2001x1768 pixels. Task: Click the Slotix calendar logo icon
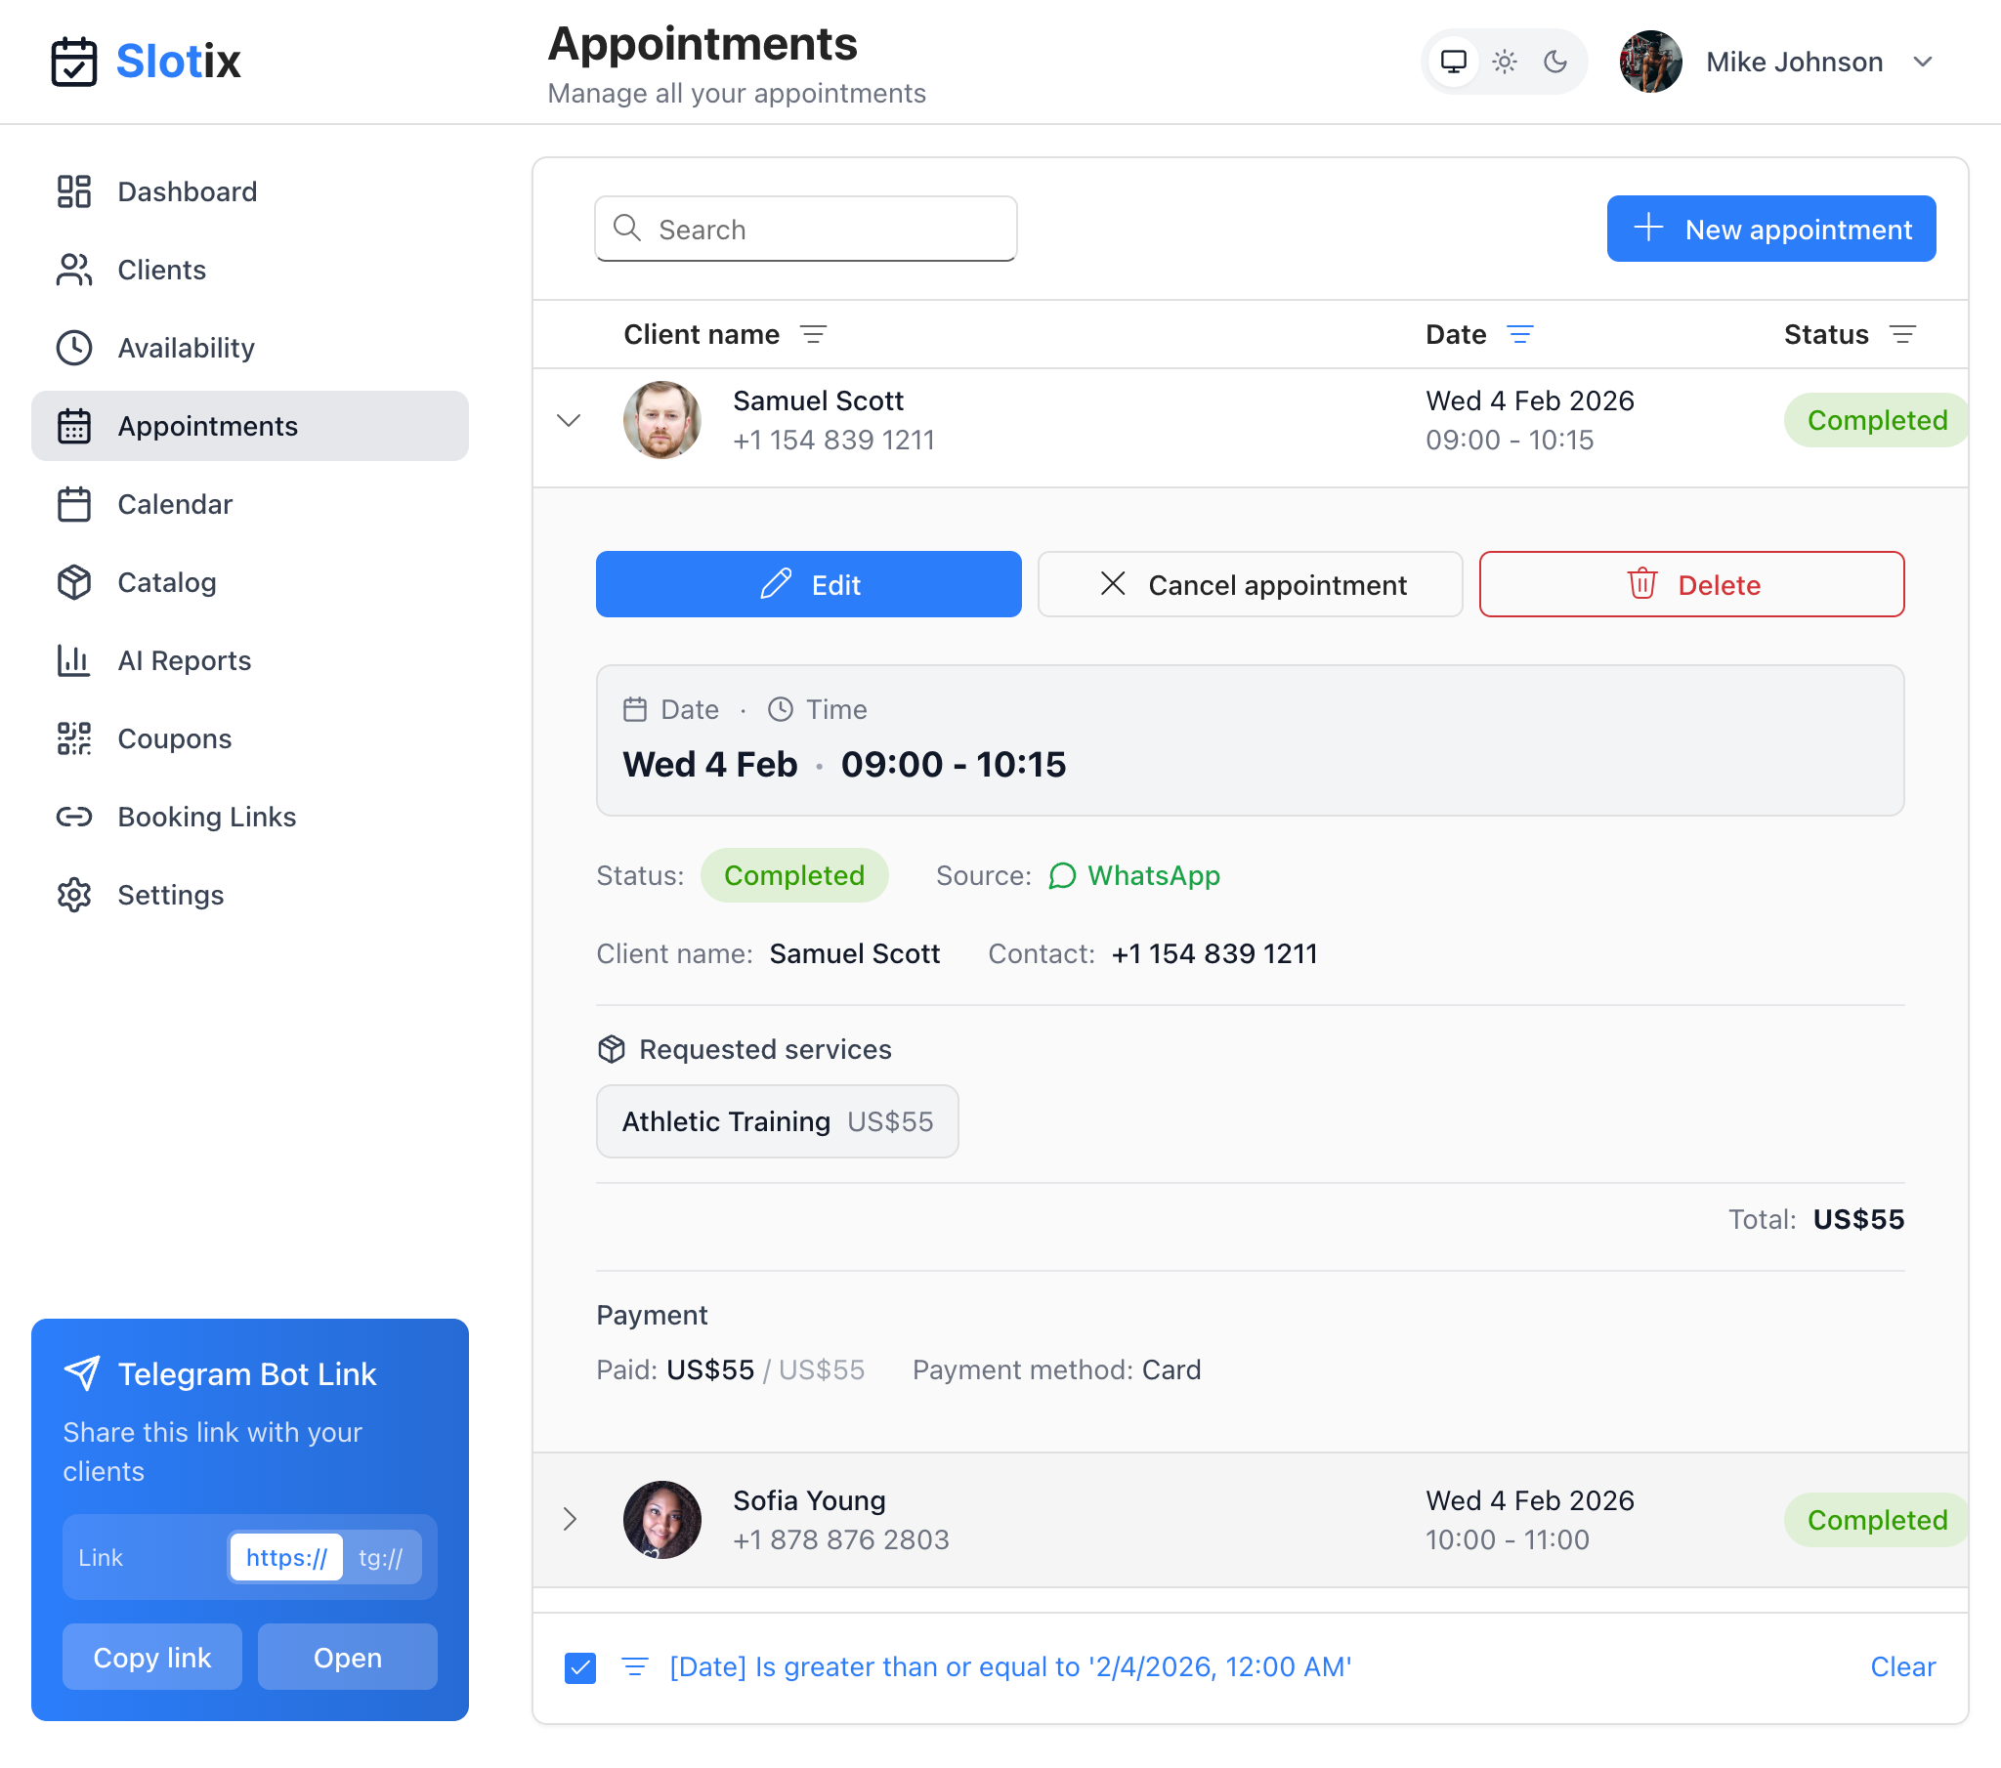click(x=73, y=62)
